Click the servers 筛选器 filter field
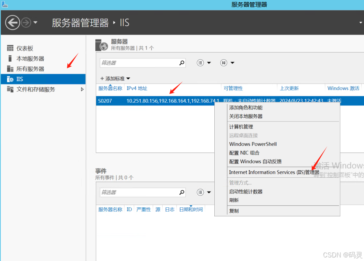This screenshot has width=364, height=261. pyautogui.click(x=143, y=63)
